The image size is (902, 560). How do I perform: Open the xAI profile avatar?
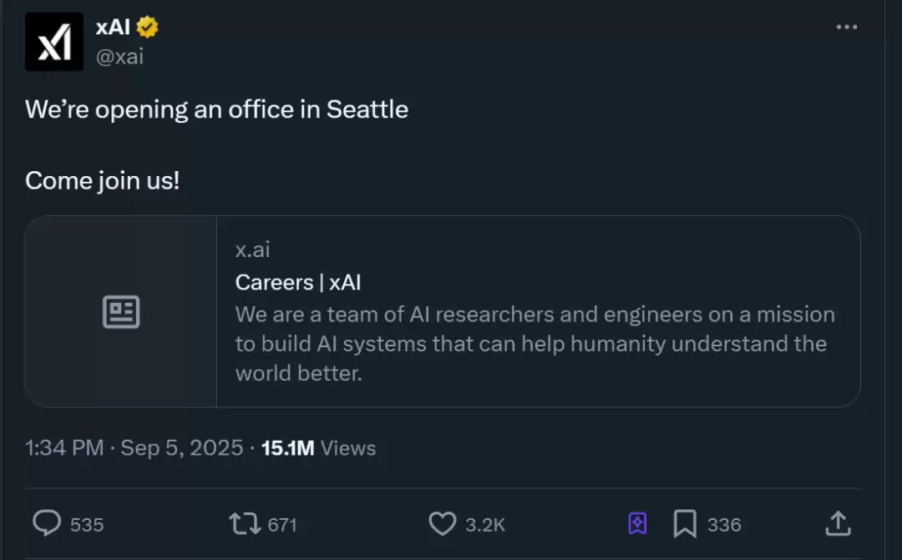pos(54,42)
